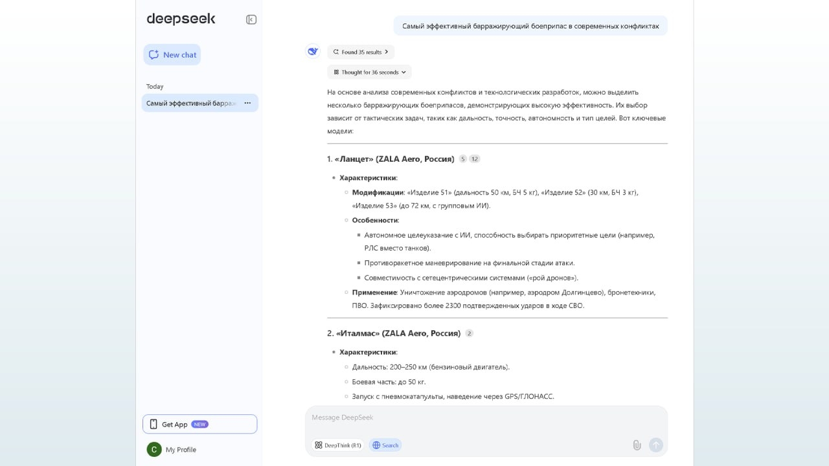Screen dimensions: 829x466
Task: Click the first Характеристики label under Ланцет
Action: (369, 177)
